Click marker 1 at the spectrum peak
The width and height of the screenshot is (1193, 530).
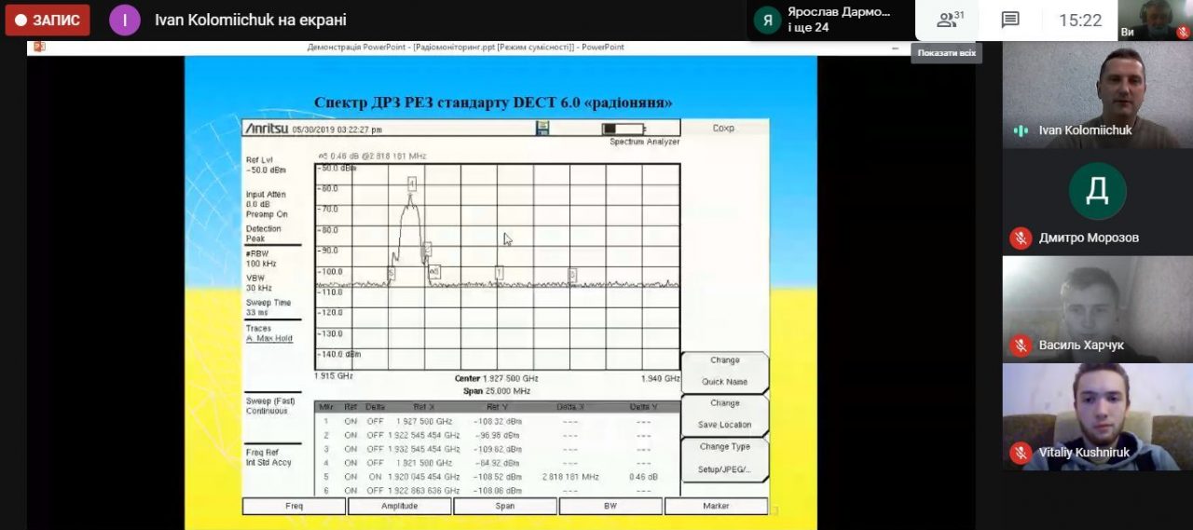411,183
